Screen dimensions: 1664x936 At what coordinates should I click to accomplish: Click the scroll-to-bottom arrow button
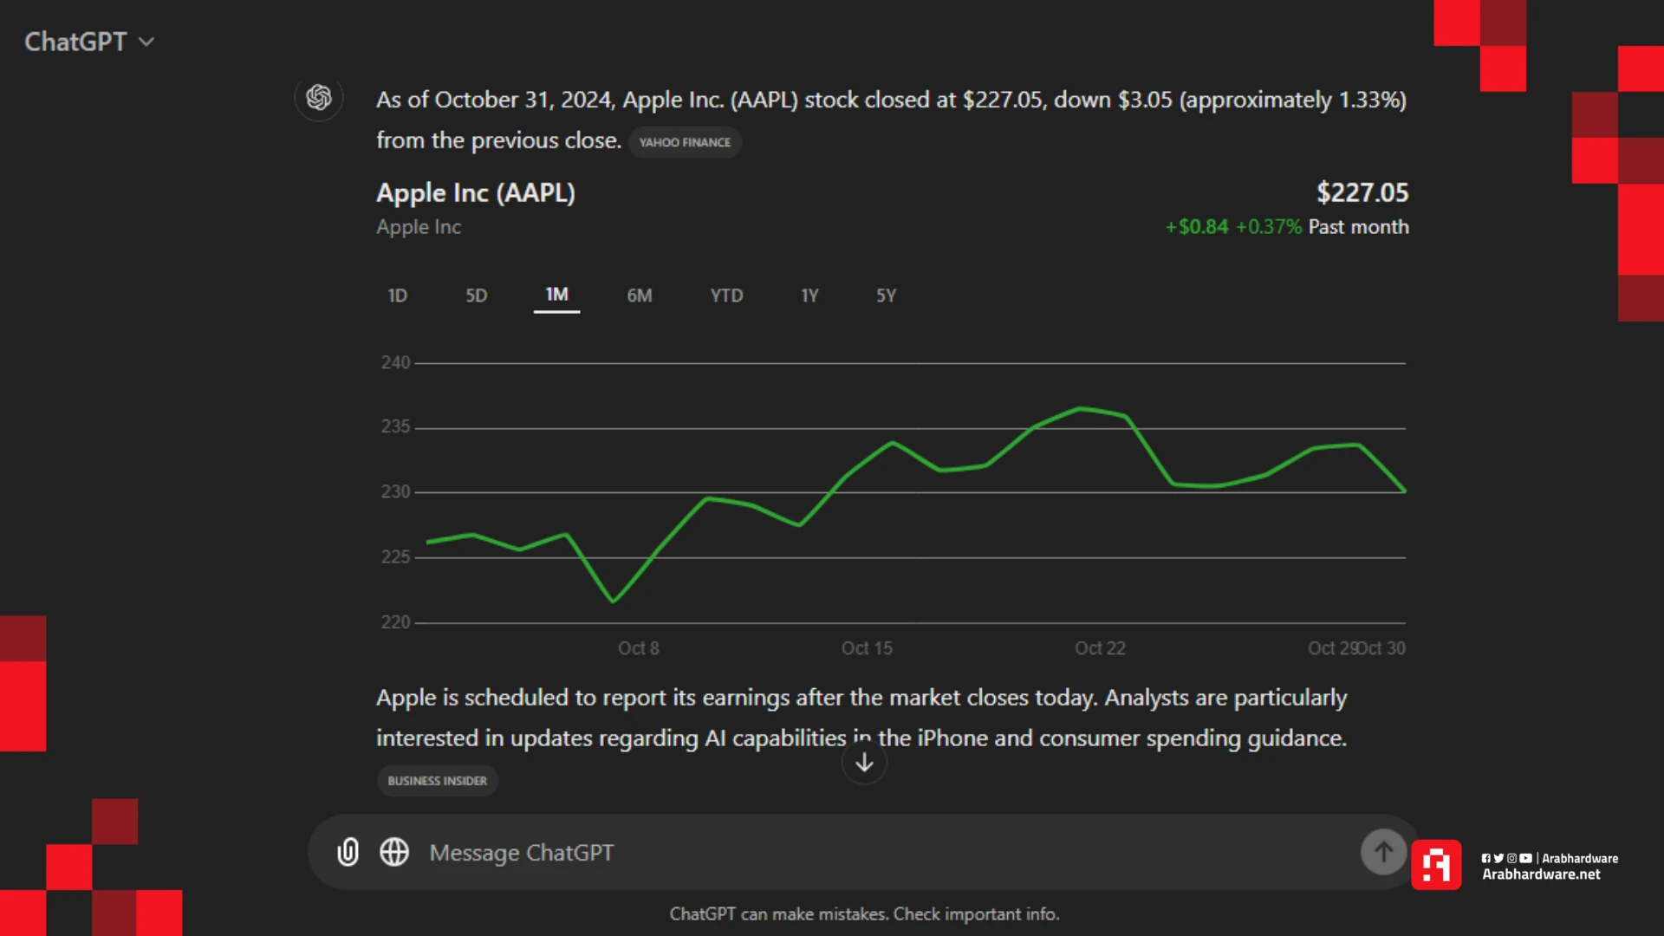click(864, 763)
